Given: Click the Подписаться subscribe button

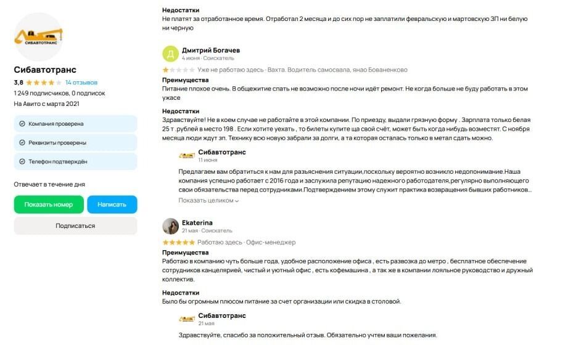Looking at the screenshot, I should coord(75,225).
